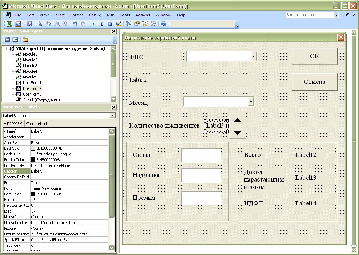
Task: Open VBA help using the Help toolbar icon
Action: tap(163, 24)
